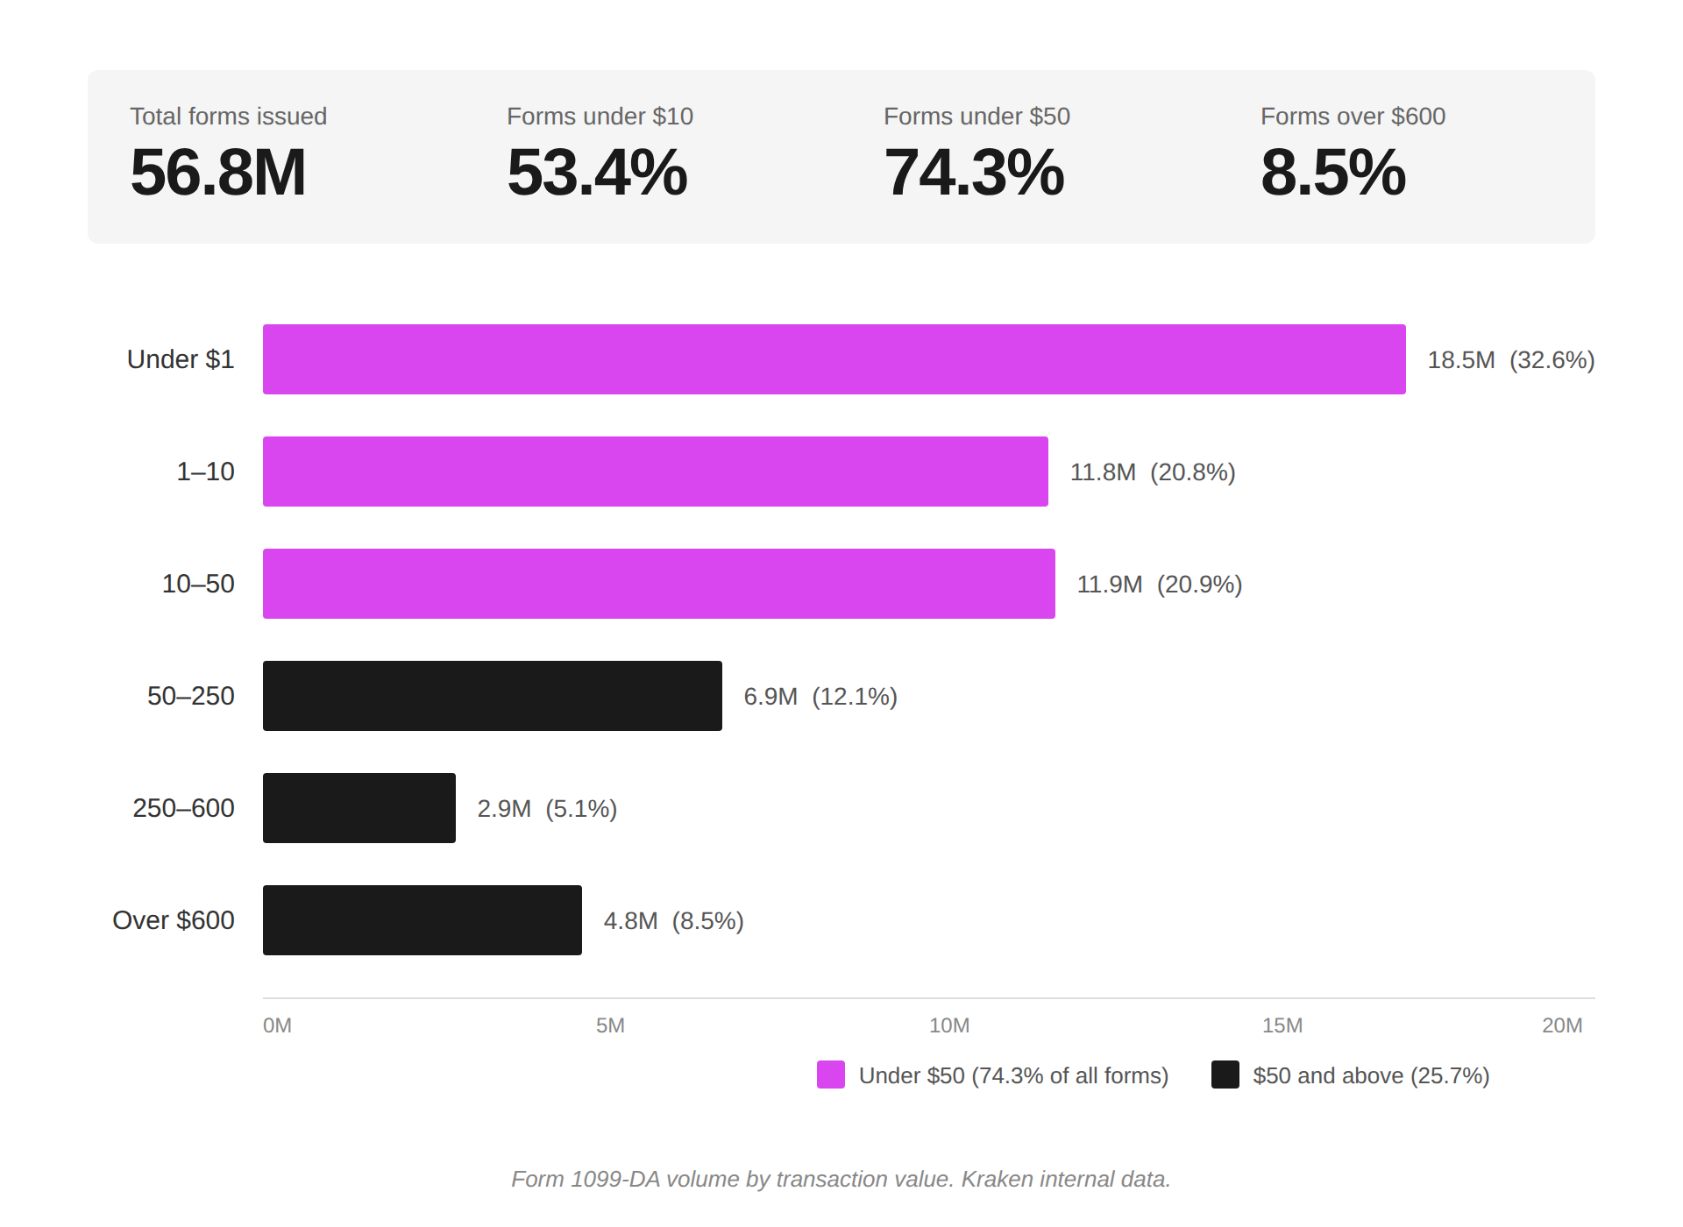
Task: Click the Forms under $10 53.4% figure
Action: [x=597, y=172]
